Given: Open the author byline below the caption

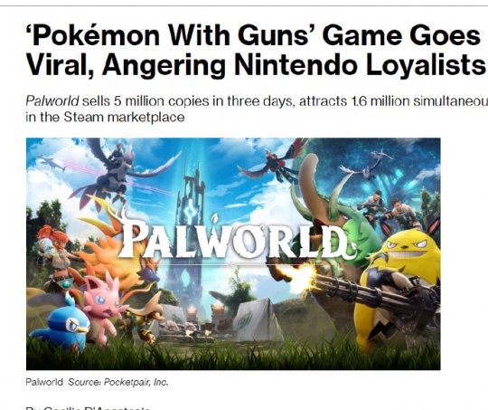Looking at the screenshot, I should point(88,408).
